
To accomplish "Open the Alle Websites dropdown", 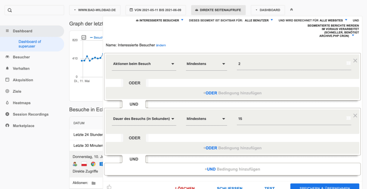I will pos(333,20).
